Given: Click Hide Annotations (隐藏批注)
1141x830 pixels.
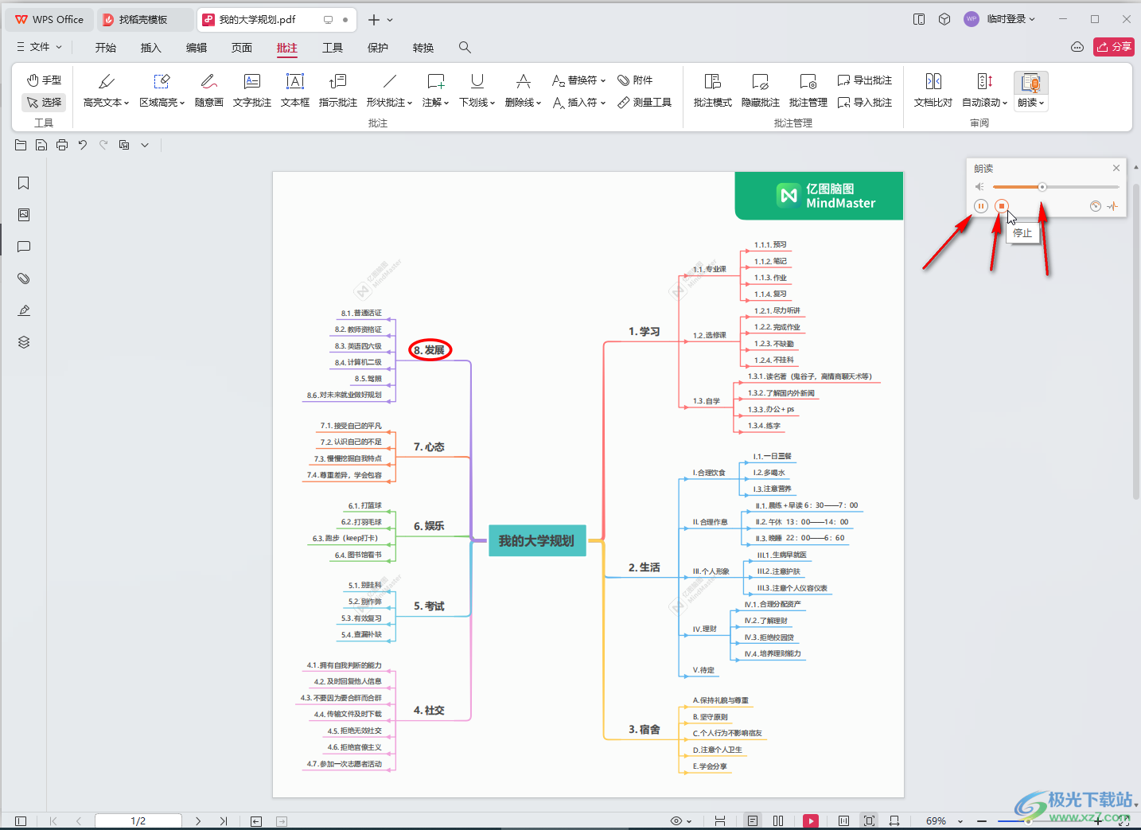Looking at the screenshot, I should (x=760, y=91).
